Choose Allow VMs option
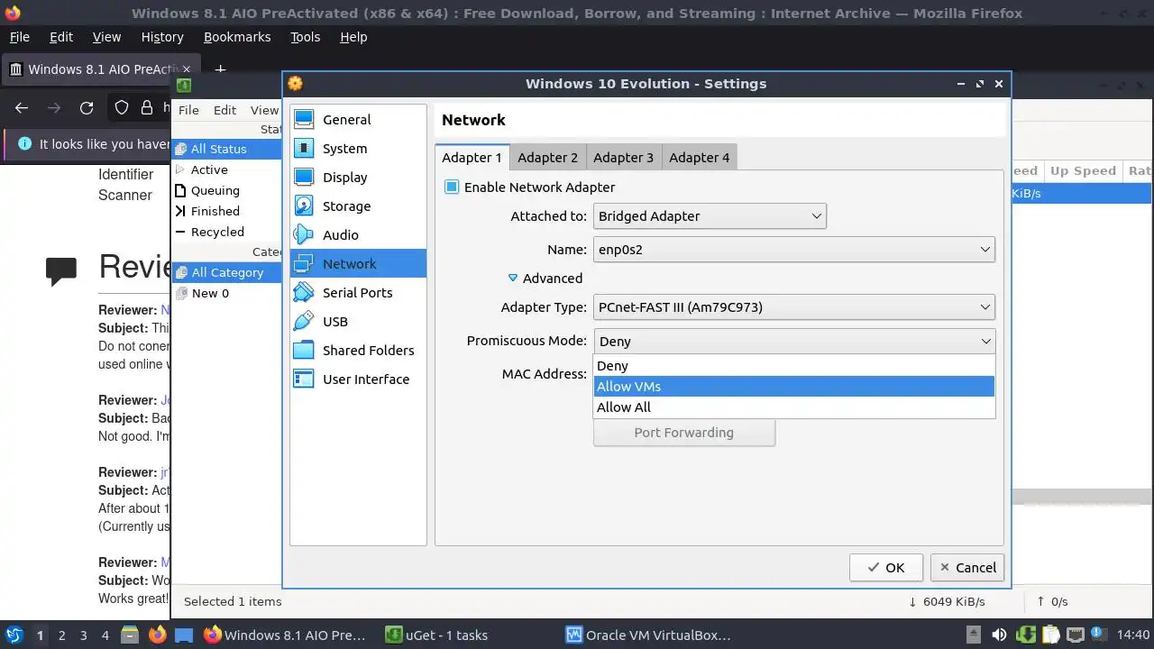The height and width of the screenshot is (649, 1154). tap(794, 387)
